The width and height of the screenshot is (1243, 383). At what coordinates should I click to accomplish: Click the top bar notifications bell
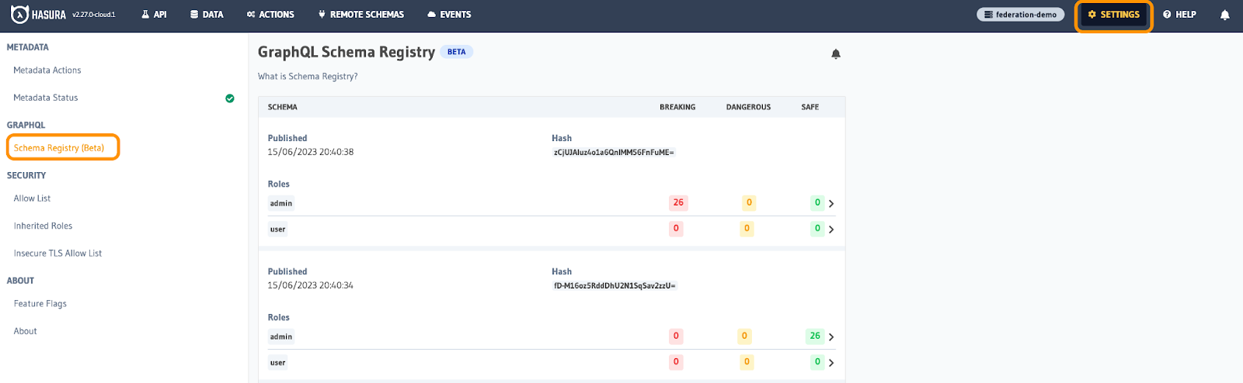point(1224,15)
